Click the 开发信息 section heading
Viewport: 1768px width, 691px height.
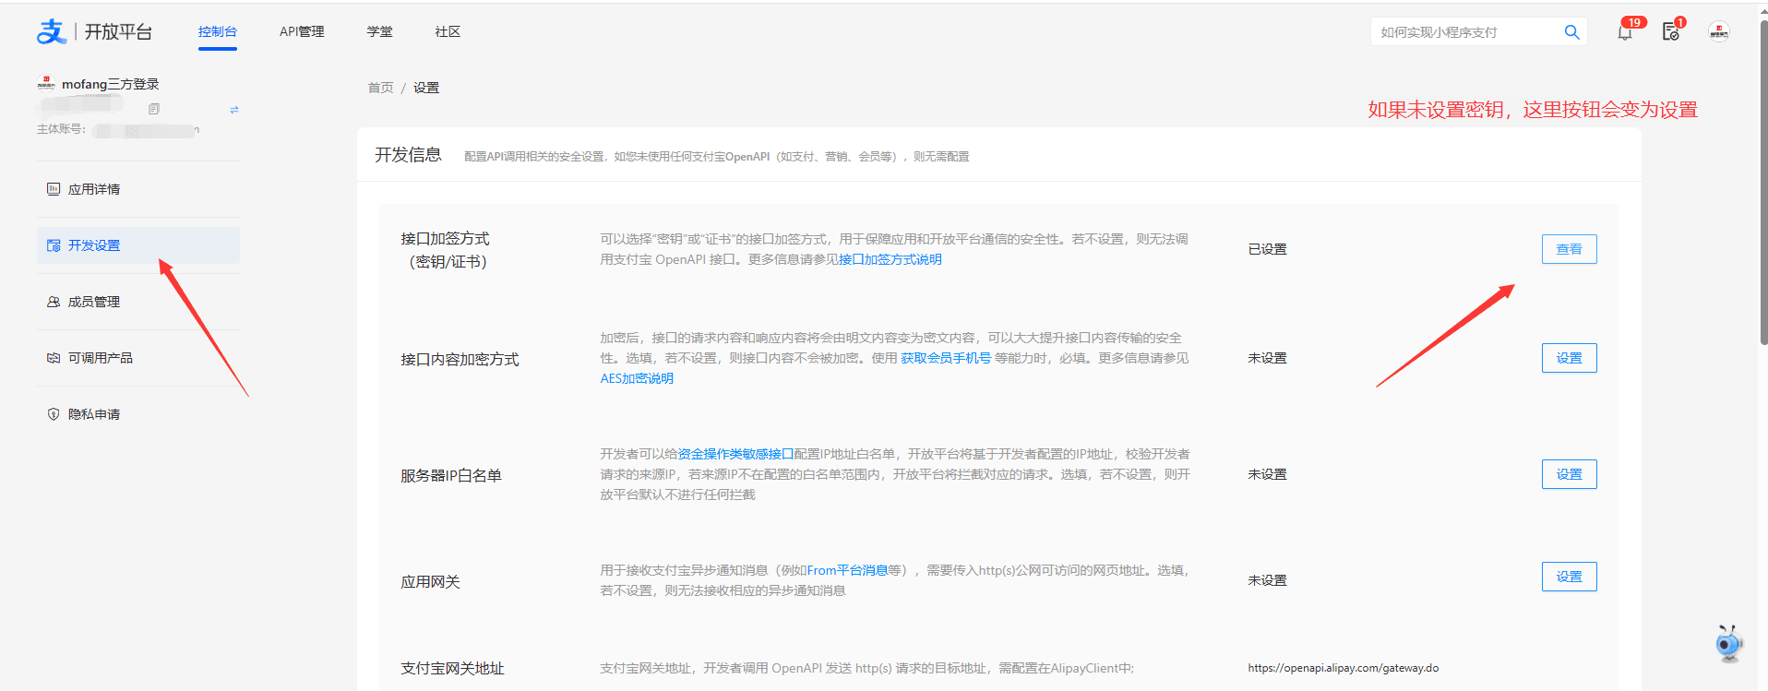408,155
